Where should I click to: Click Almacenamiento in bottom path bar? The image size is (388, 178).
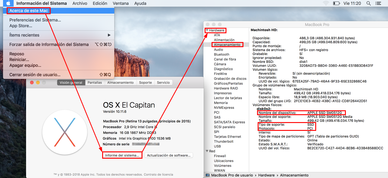click(294, 175)
